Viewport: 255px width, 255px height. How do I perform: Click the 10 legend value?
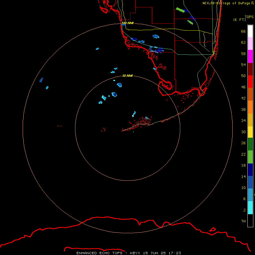click(243, 188)
